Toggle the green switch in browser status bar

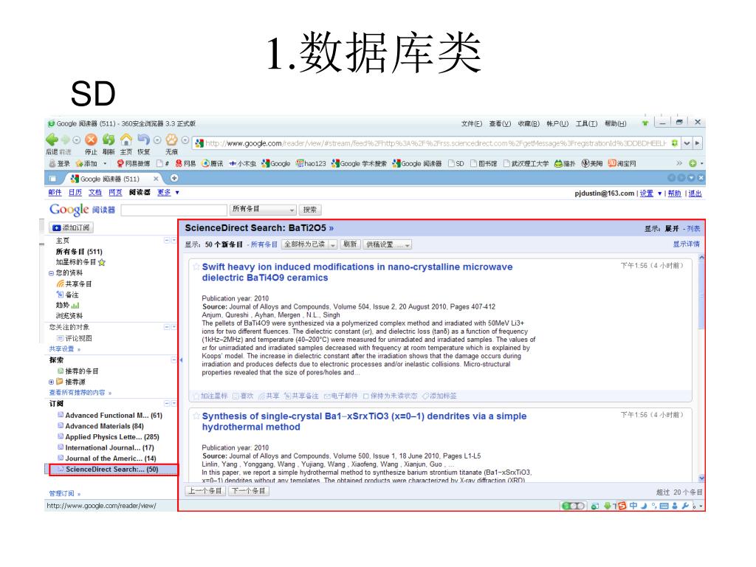point(573,506)
